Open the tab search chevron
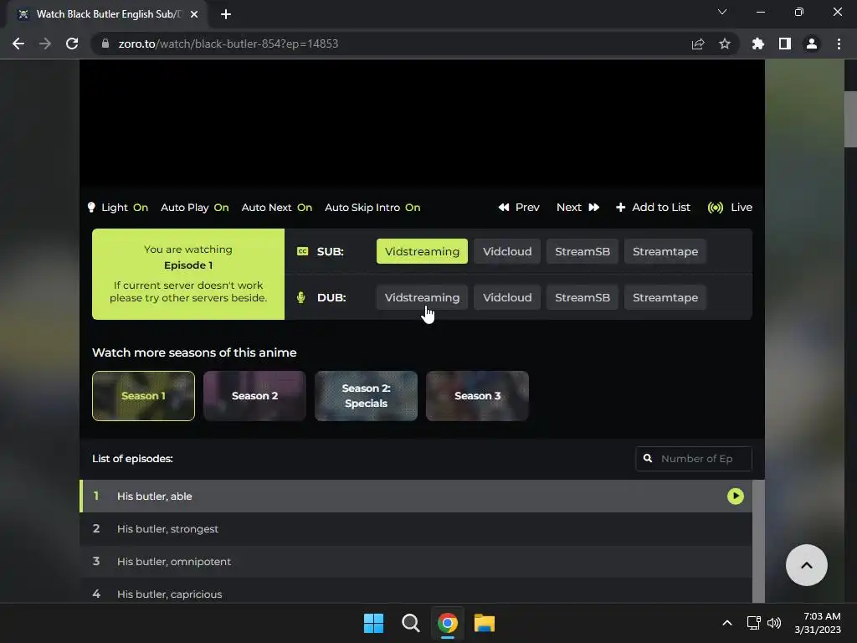The height and width of the screenshot is (643, 857). click(x=722, y=12)
